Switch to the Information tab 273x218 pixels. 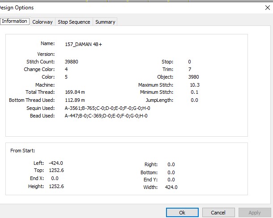pyautogui.click(x=15, y=21)
